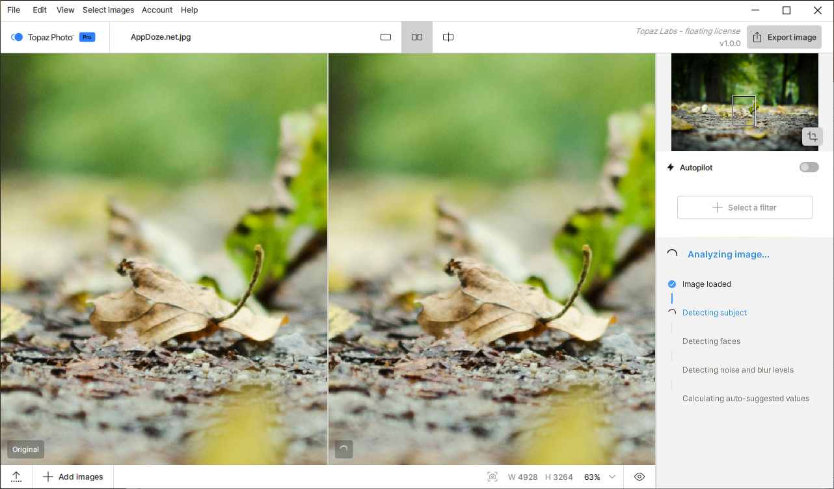This screenshot has width=834, height=489.
Task: Click the navigation preview thumbnail
Action: (744, 101)
